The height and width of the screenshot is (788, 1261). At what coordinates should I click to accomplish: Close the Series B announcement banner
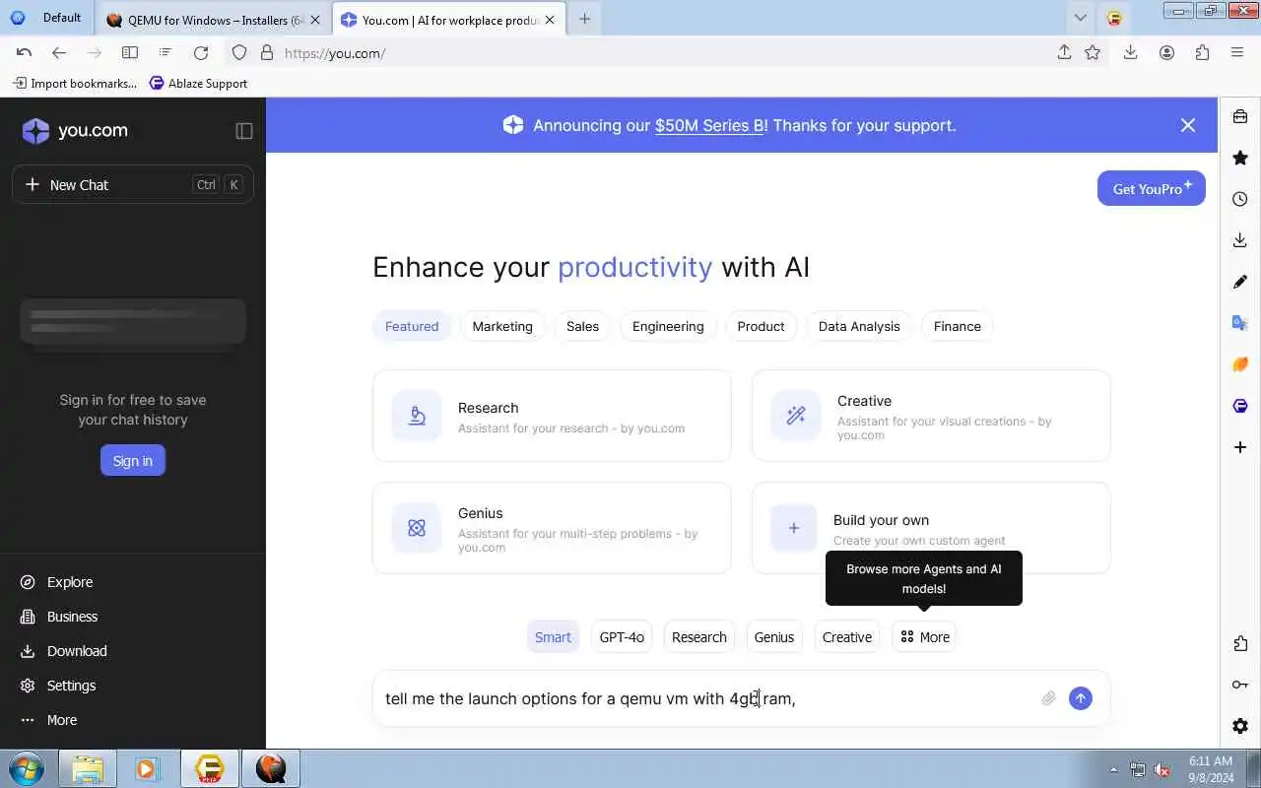tap(1188, 125)
